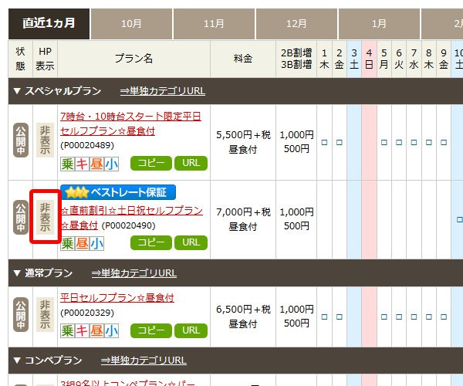Toggle 非表示 HP display for plan P00020489

(x=45, y=140)
